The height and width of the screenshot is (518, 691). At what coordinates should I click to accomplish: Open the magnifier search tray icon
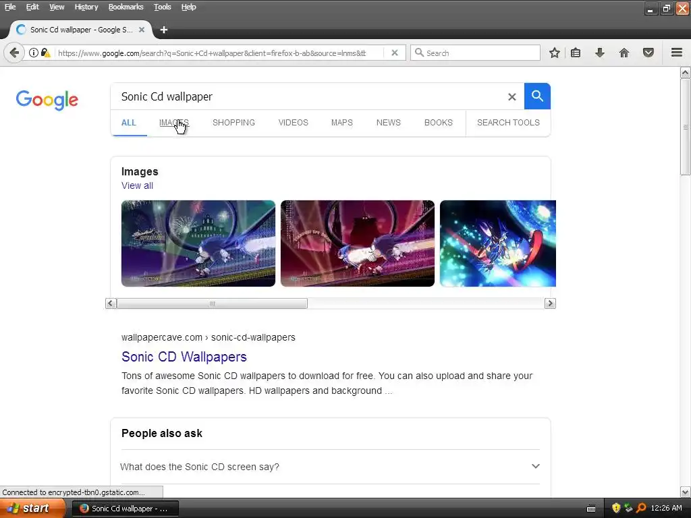(641, 509)
